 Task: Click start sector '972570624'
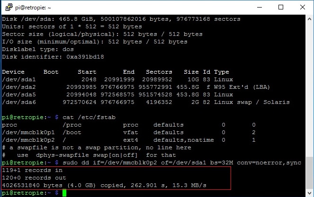pos(80,103)
